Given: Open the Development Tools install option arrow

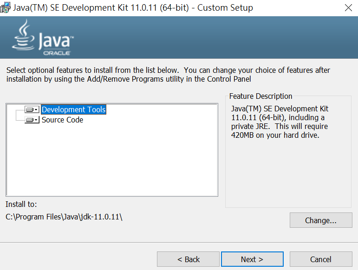Looking at the screenshot, I should tap(36, 110).
